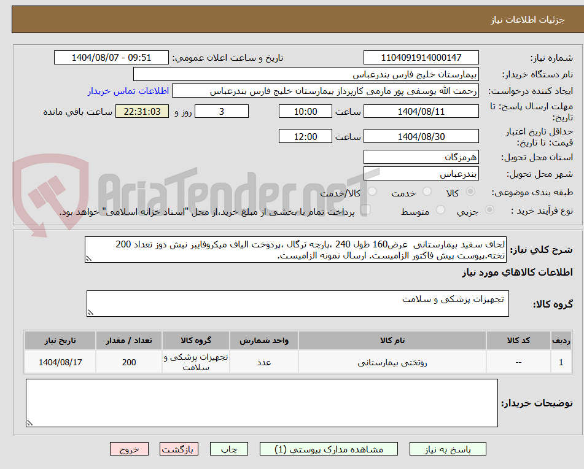Select the کالا radio button
Screen dimensions: 584x469
[x=470, y=192]
